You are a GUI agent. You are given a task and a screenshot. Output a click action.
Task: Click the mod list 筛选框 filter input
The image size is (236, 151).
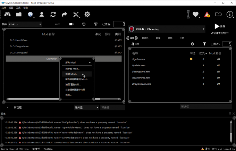pyautogui.click(x=113, y=108)
